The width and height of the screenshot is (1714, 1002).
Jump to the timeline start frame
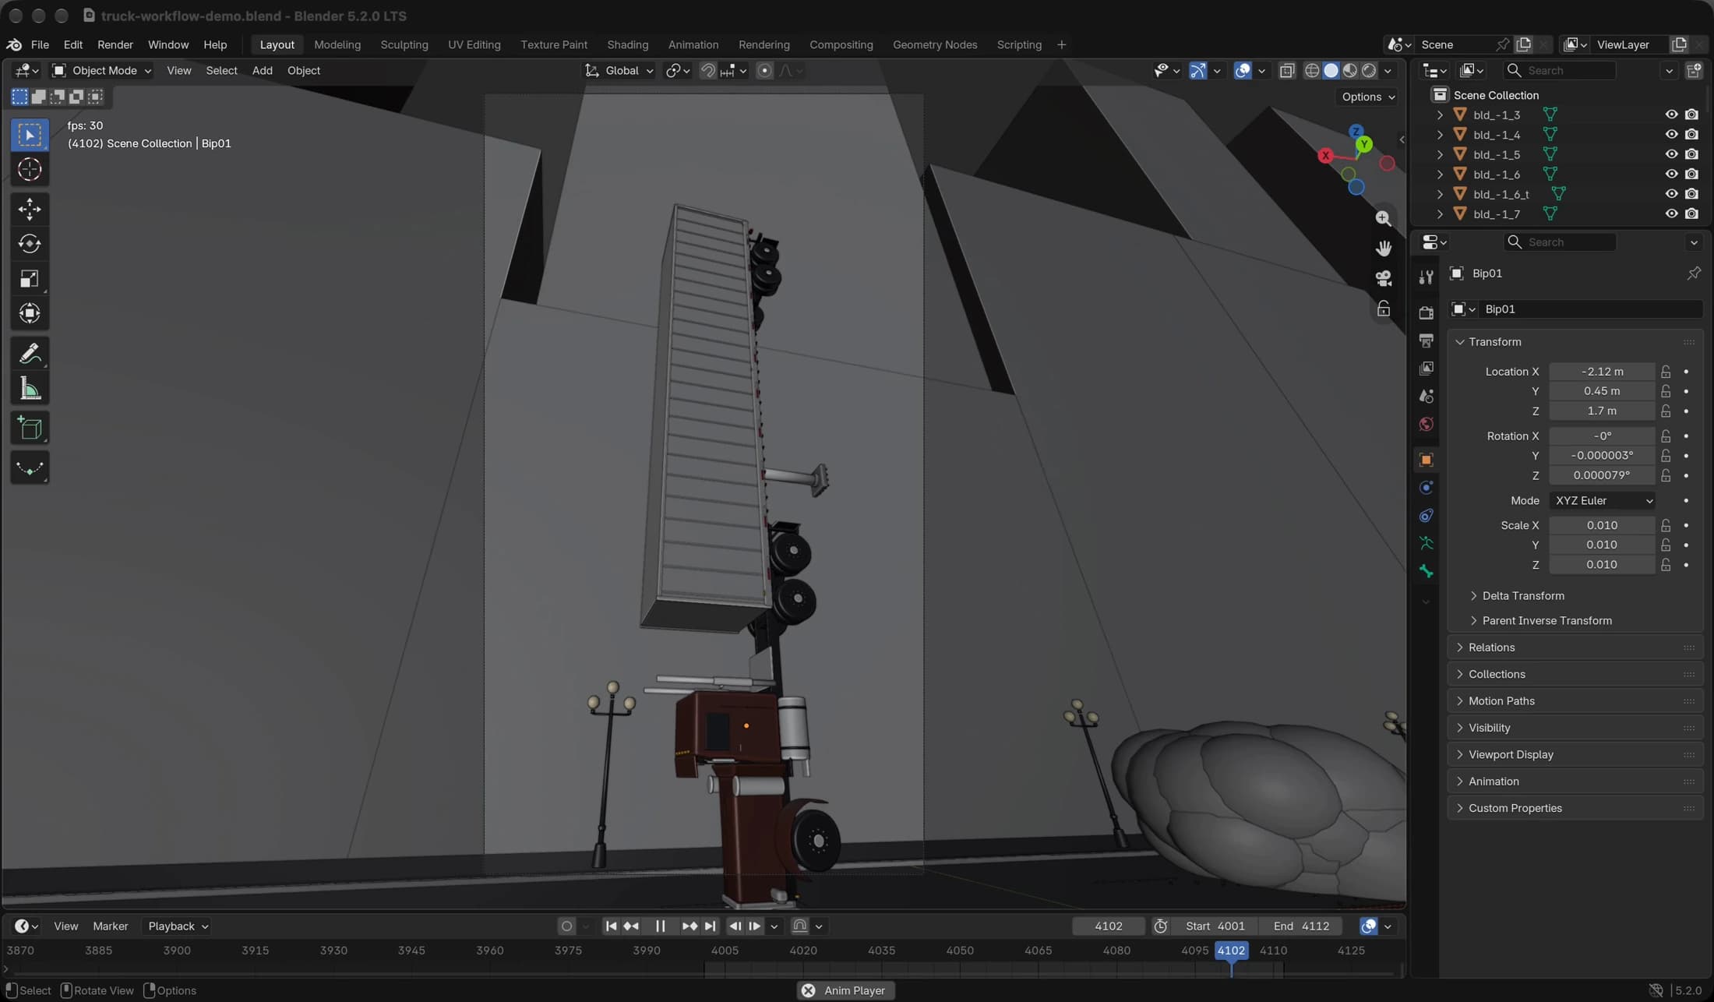[611, 926]
